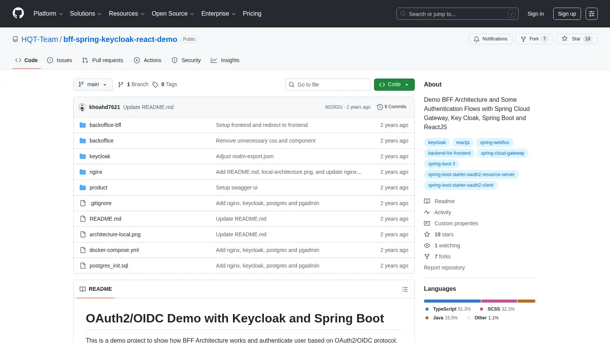Select the Code tab
Image resolution: width=610 pixels, height=343 pixels.
coord(26,60)
